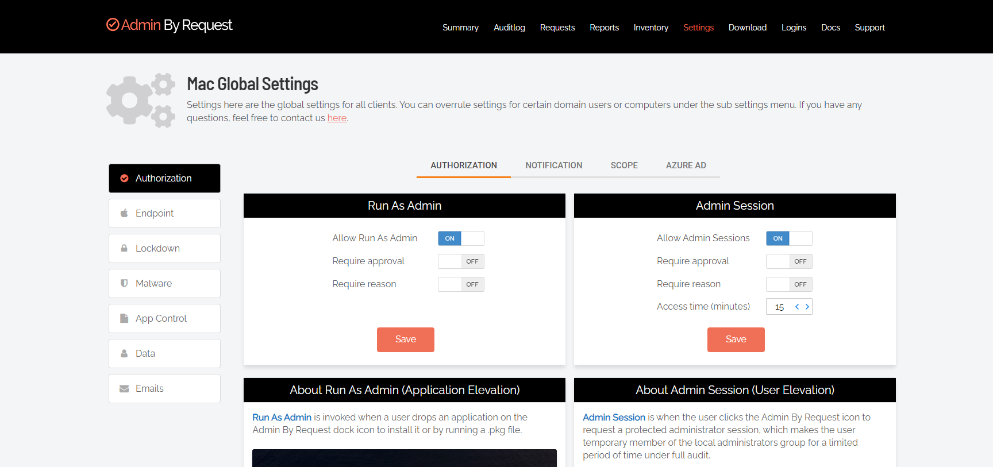Open the Docs menu item
Viewport: 993px width, 467px height.
830,28
